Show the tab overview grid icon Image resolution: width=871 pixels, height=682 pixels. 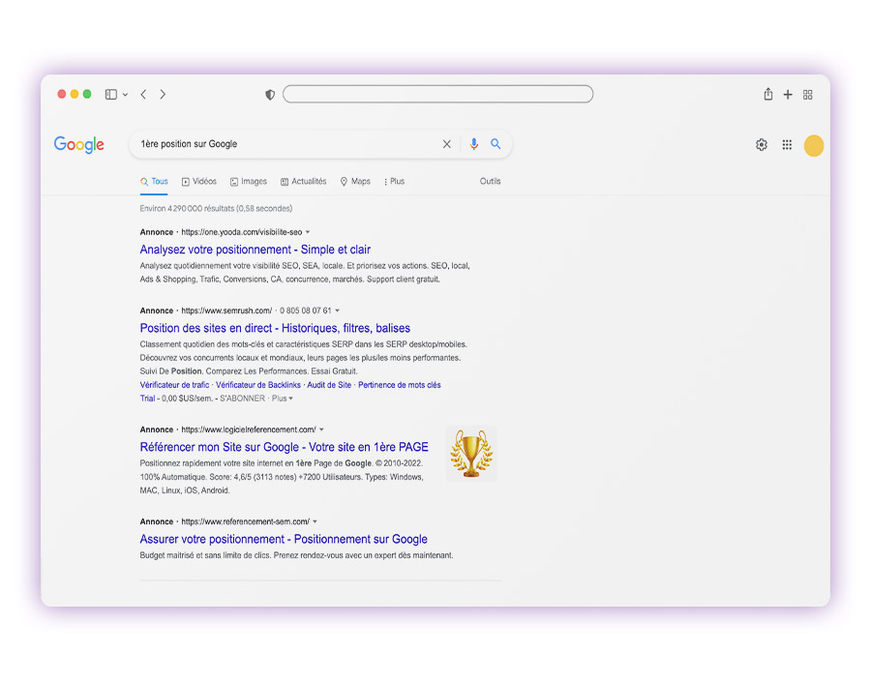808,95
